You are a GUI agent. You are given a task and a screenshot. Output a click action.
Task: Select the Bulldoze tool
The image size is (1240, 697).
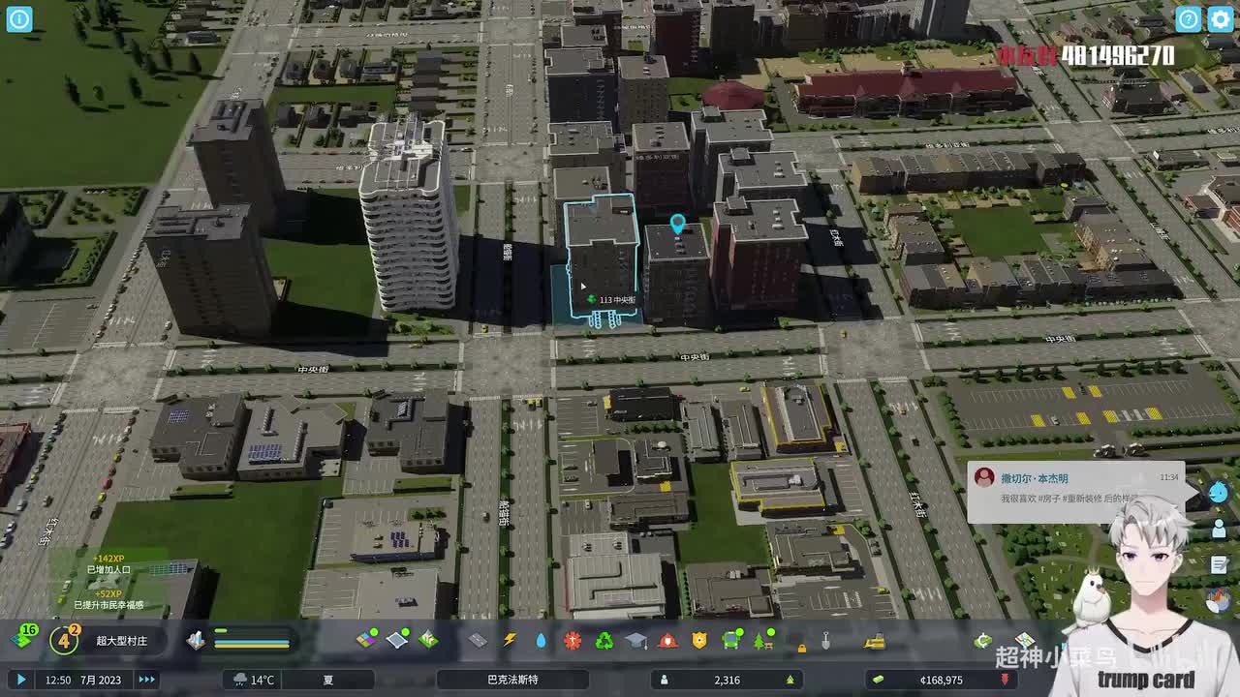click(875, 640)
